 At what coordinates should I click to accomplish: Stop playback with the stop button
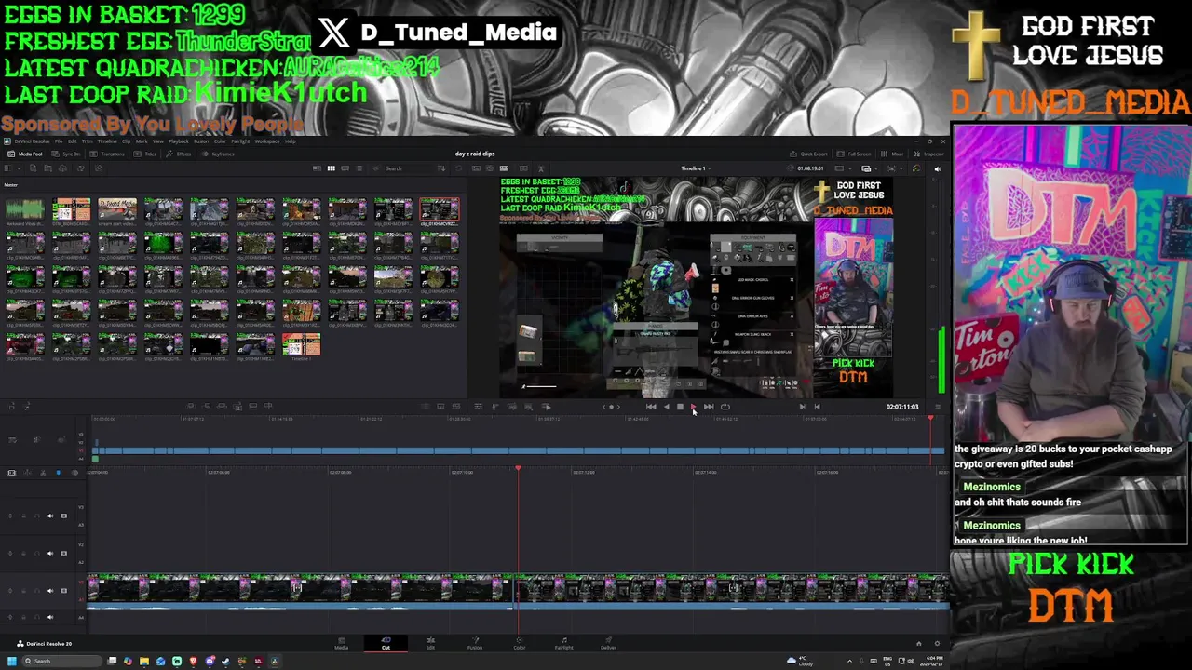680,407
